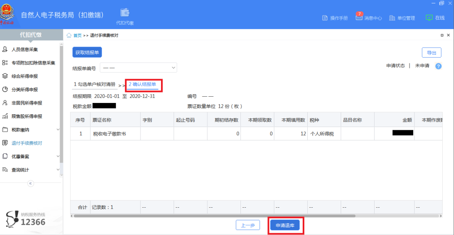Click 上一步 previous step button
The image size is (454, 235).
[x=248, y=225]
